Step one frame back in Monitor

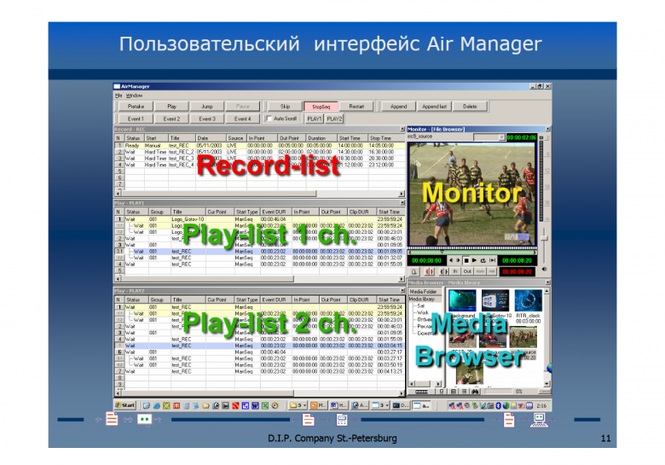(451, 260)
